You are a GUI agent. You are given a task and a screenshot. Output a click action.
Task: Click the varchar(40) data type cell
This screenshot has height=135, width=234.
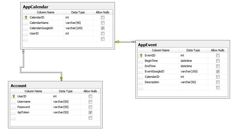pos(78,23)
